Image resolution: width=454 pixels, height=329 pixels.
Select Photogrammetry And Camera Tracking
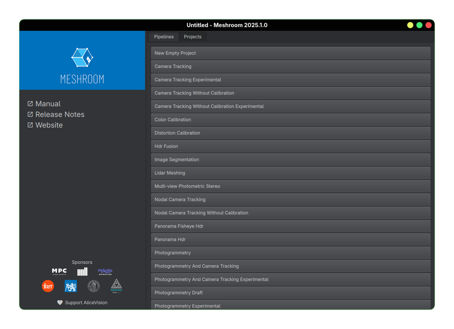pyautogui.click(x=291, y=266)
